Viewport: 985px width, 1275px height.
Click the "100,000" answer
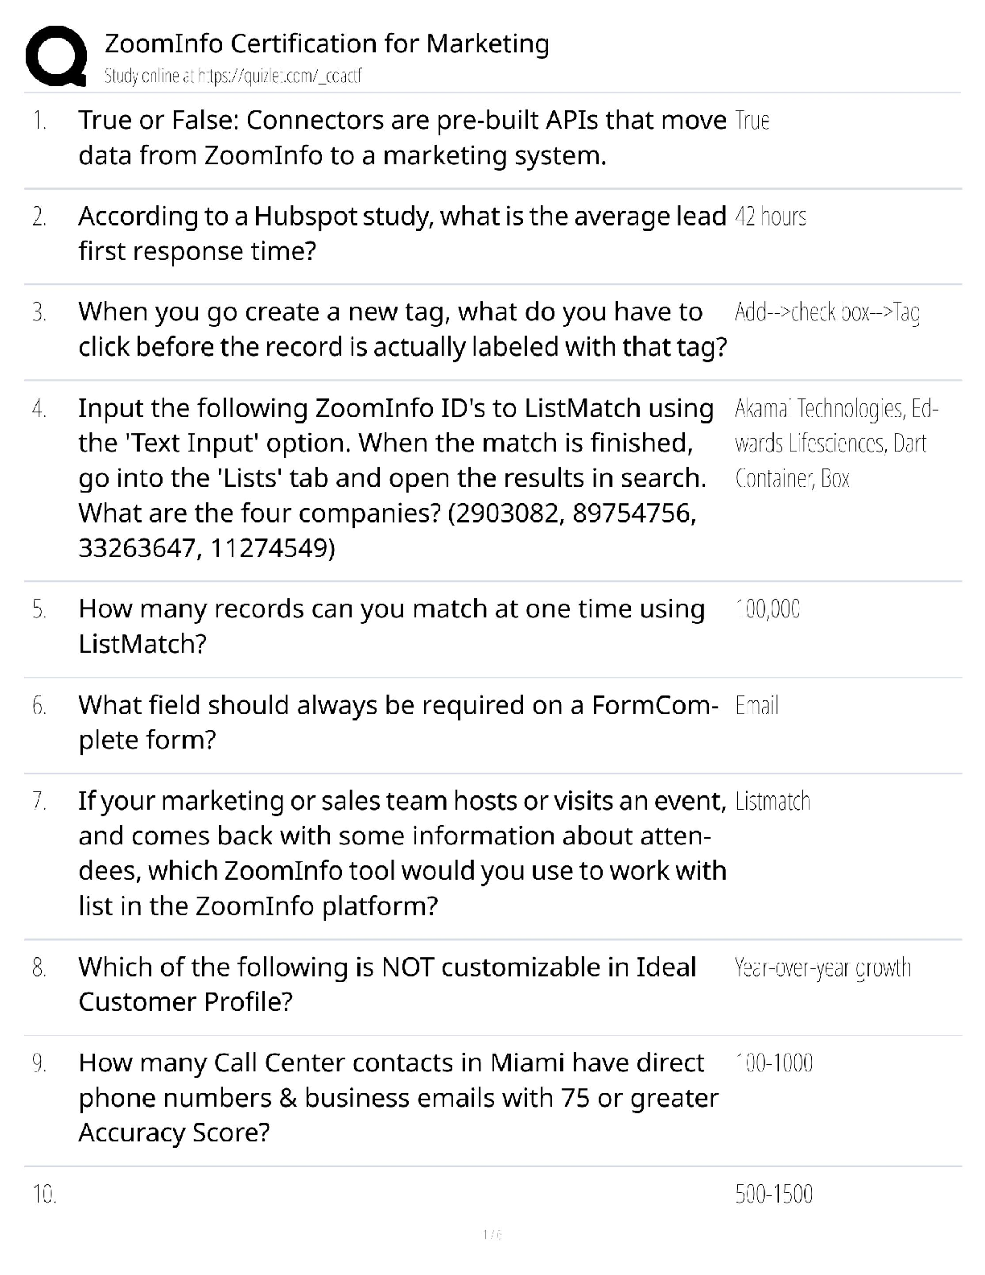click(768, 609)
